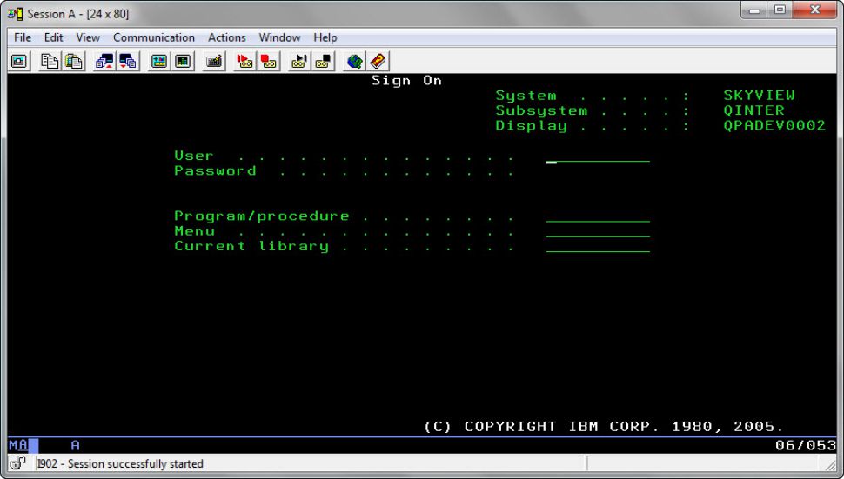Click the 'Session successfully started' status message
Viewport: 844px width, 479px height.
coord(120,463)
